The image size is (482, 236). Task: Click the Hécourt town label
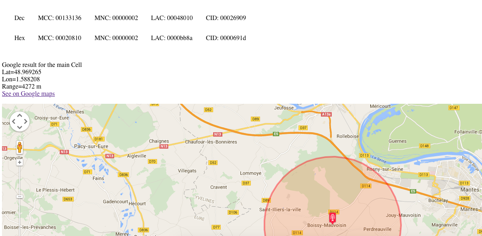(137, 204)
